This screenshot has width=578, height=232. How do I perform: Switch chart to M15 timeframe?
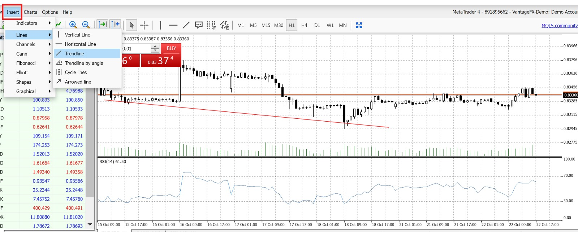pos(266,25)
